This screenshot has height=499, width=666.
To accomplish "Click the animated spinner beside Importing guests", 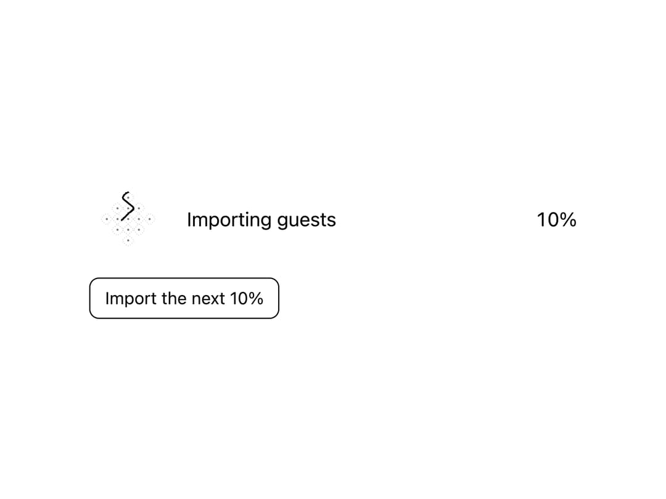I will pyautogui.click(x=128, y=219).
